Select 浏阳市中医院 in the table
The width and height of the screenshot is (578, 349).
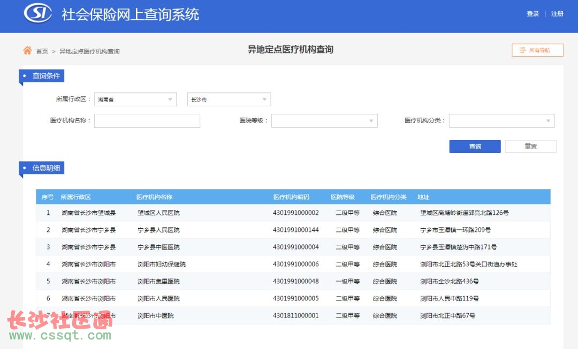pyautogui.click(x=156, y=315)
